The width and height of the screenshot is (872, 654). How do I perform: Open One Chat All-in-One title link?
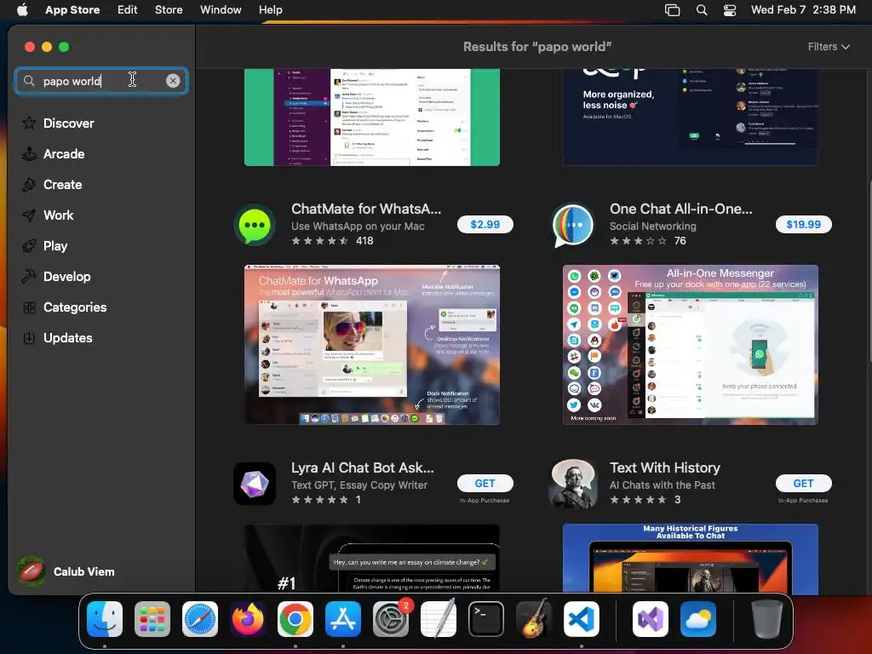click(680, 209)
